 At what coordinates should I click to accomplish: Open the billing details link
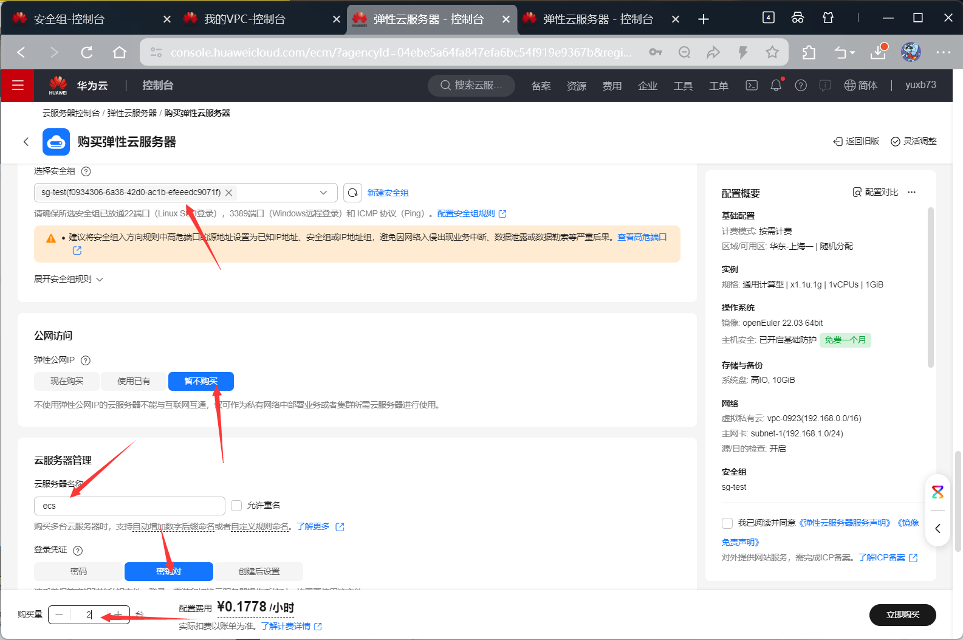click(292, 626)
